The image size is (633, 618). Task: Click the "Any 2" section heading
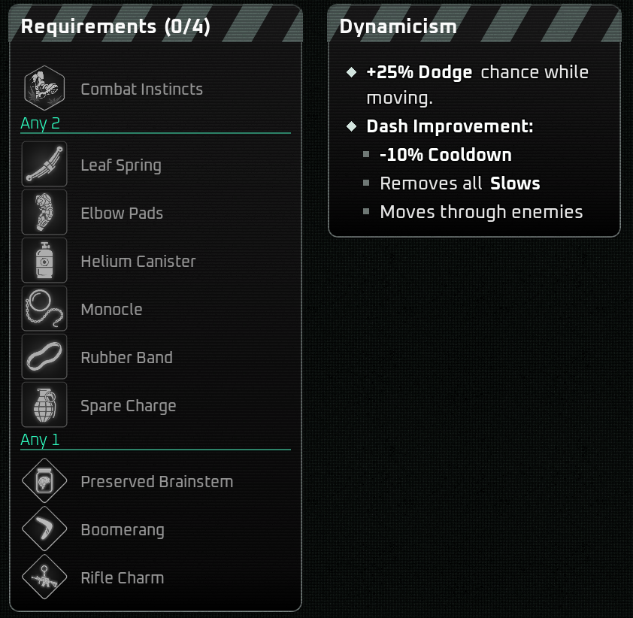pos(40,124)
